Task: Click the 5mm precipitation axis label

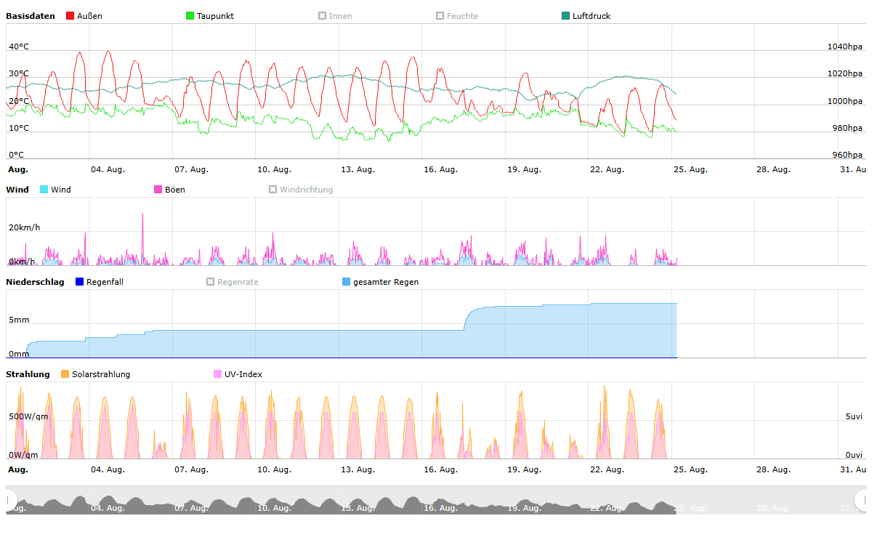Action: click(x=19, y=320)
